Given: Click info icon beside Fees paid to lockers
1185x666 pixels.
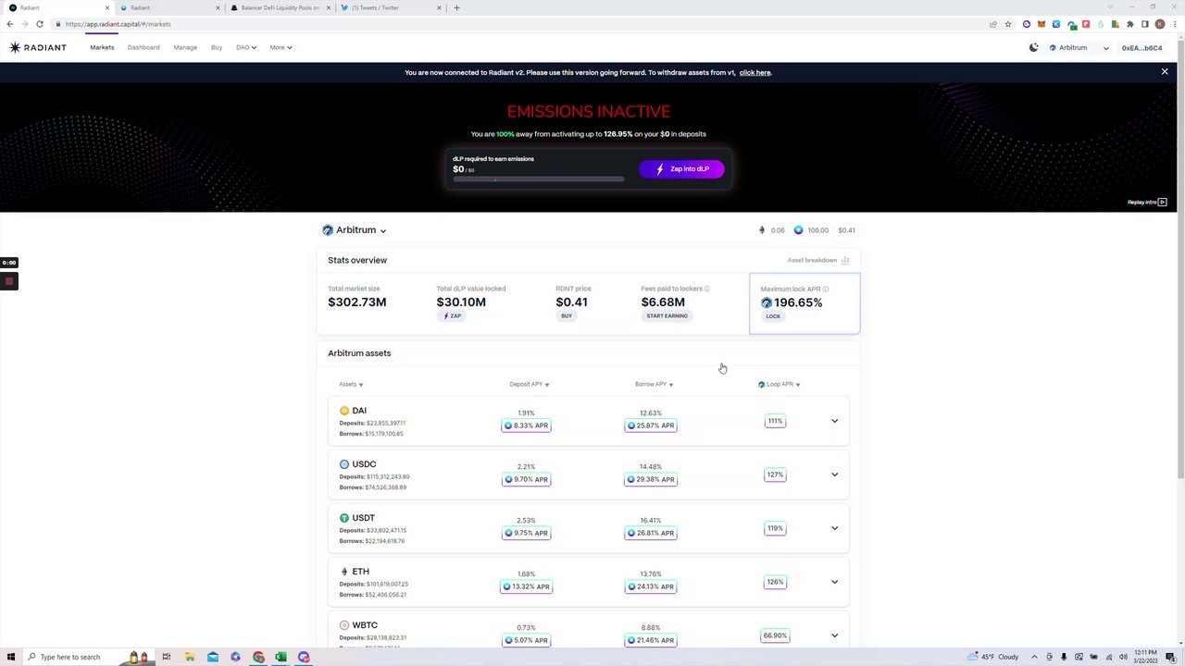Looking at the screenshot, I should tap(707, 289).
